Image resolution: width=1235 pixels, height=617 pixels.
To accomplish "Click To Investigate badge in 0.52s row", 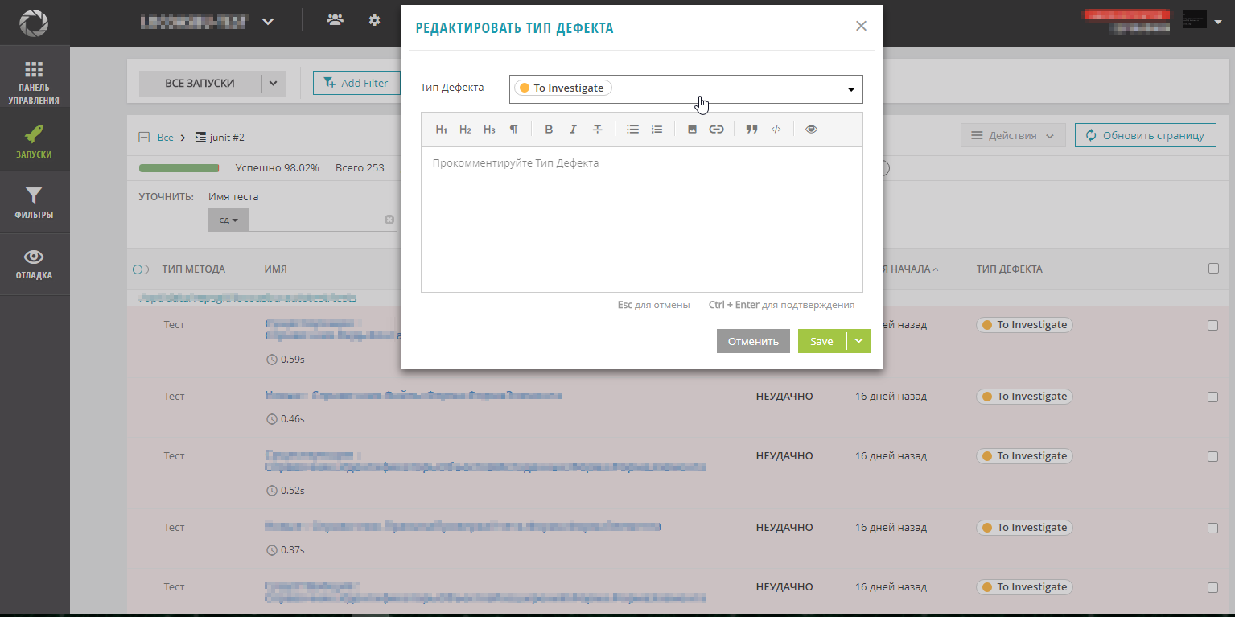I will pyautogui.click(x=1024, y=456).
